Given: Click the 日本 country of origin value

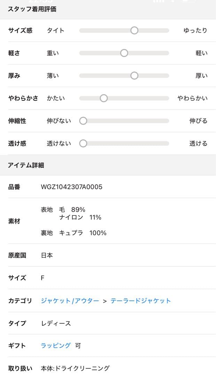Looking at the screenshot, I should [x=47, y=256].
